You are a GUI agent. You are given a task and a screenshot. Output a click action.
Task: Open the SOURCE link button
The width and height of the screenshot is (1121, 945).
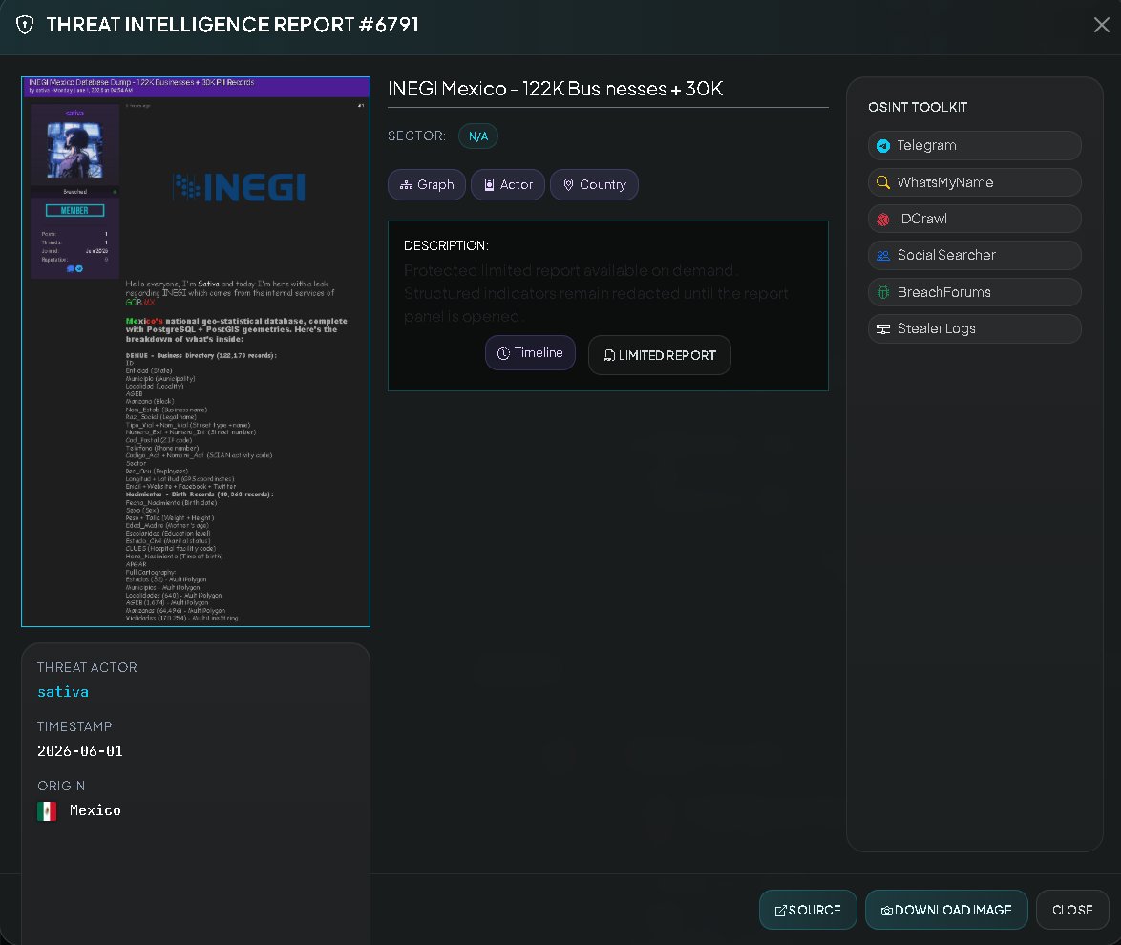[x=808, y=910]
